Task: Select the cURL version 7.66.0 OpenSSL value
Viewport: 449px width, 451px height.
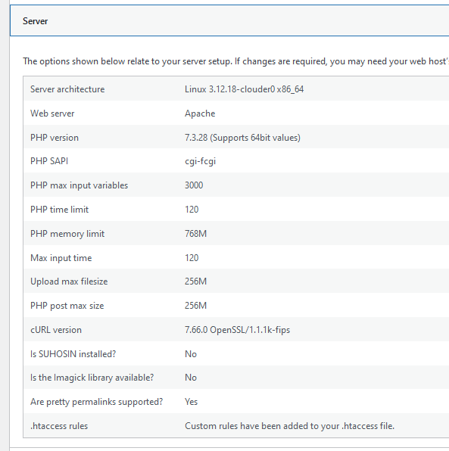Action: [x=238, y=330]
